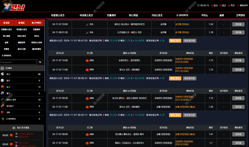Cancel the 08:47:03 bet with 배팅 취소
249x147 pixels.
(x=175, y=40)
